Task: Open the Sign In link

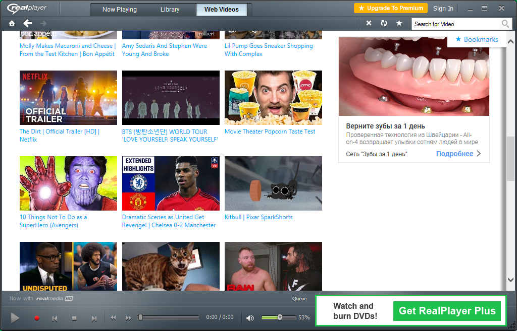Action: [443, 9]
